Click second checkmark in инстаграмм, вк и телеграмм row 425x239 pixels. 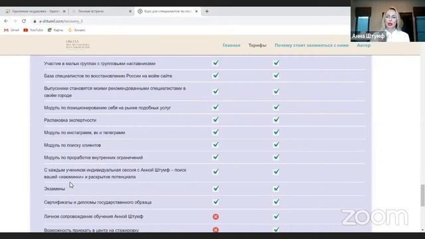tap(276, 132)
